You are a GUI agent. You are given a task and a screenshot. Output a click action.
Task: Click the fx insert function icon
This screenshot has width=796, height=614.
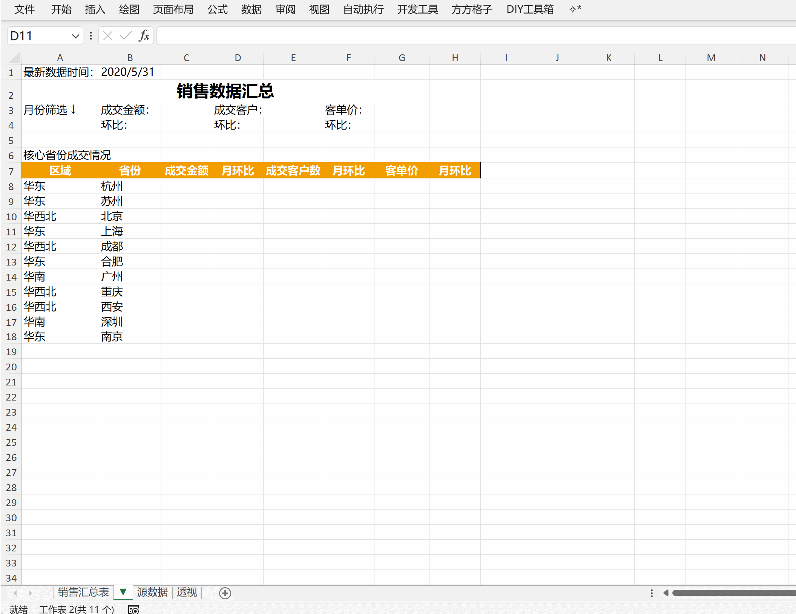click(144, 36)
